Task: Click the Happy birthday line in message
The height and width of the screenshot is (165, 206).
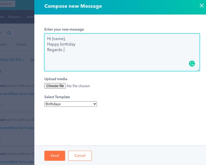Action: [x=61, y=44]
